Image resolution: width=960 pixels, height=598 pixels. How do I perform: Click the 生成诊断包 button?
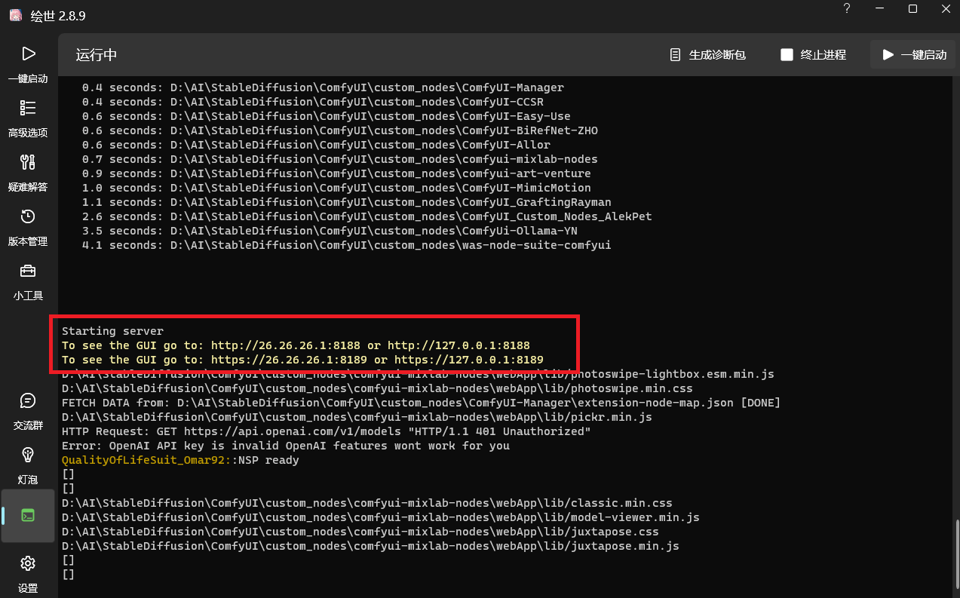[x=707, y=55]
